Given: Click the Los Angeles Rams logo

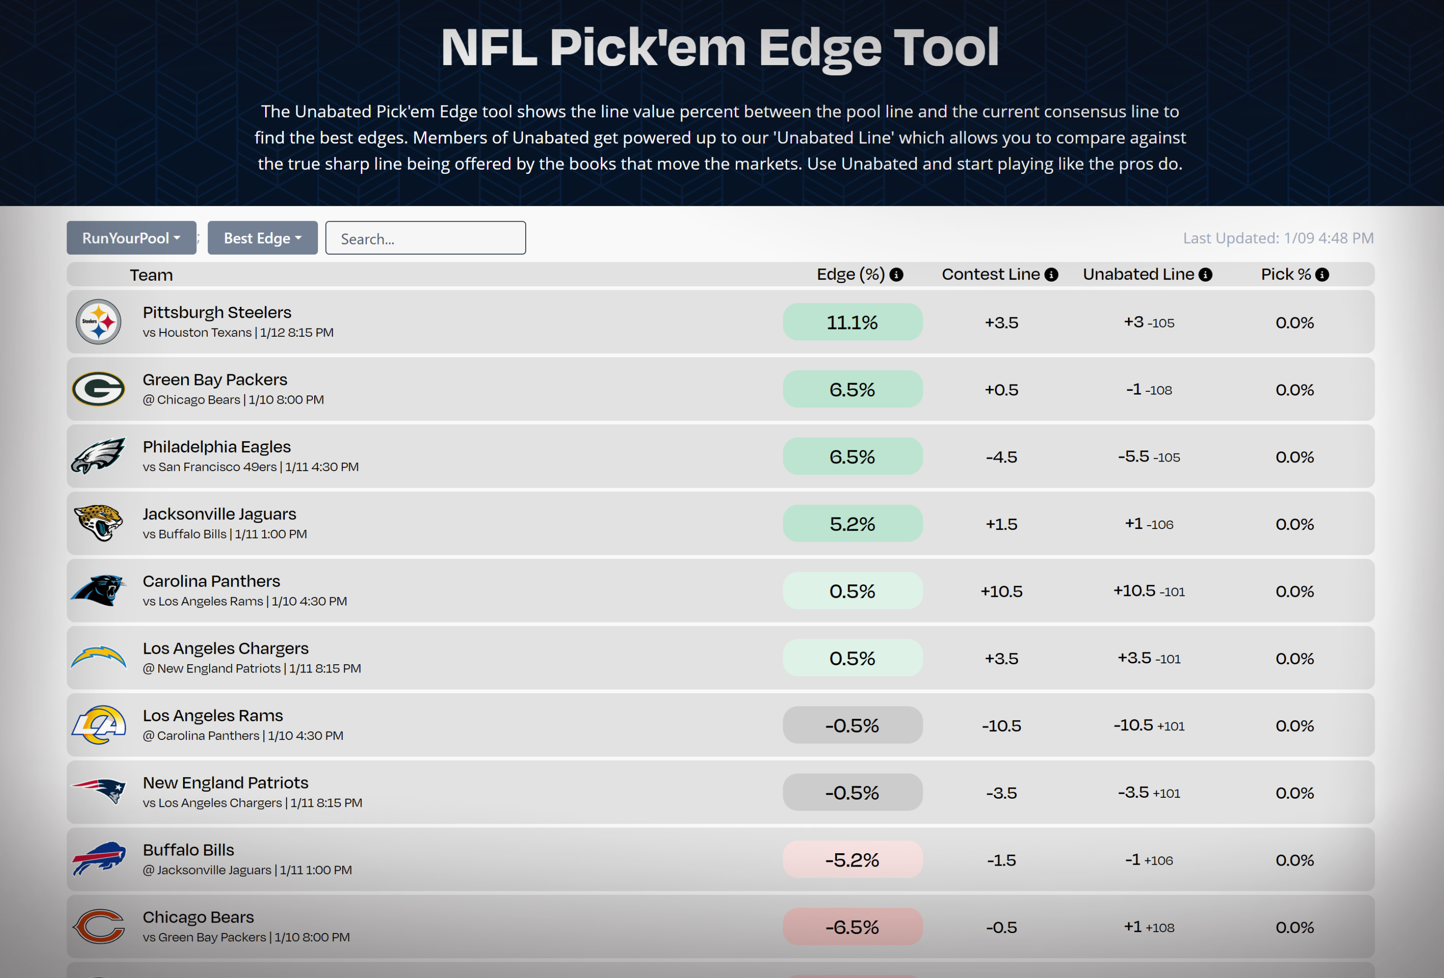Looking at the screenshot, I should tap(98, 724).
